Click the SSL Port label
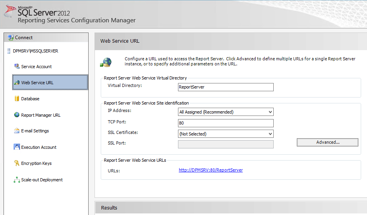 116,143
